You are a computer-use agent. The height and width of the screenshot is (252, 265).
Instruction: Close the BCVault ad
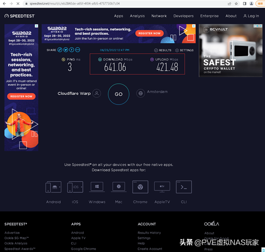coord(261,26)
